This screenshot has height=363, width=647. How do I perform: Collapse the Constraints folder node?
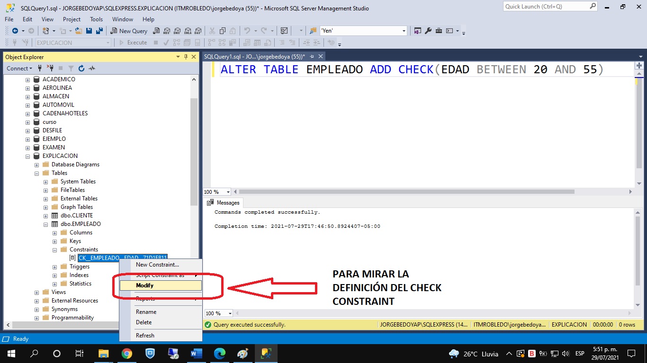[55, 250]
